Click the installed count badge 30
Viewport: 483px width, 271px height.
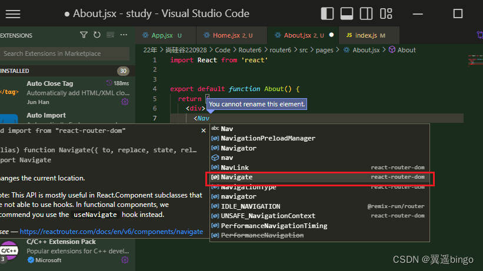[x=123, y=71]
